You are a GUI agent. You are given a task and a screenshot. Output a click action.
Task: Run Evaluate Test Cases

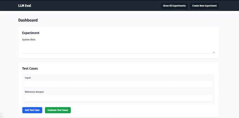(58, 110)
